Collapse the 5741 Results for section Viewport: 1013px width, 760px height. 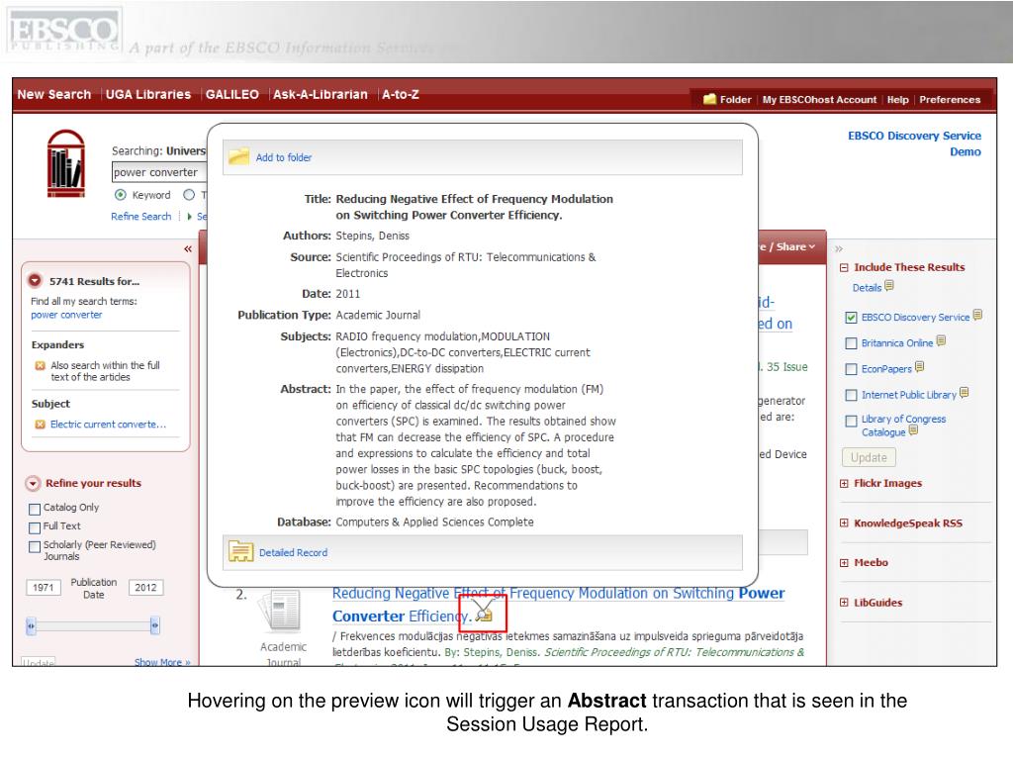[35, 280]
